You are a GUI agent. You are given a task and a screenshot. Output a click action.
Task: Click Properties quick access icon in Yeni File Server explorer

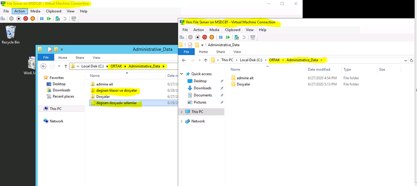click(x=190, y=45)
